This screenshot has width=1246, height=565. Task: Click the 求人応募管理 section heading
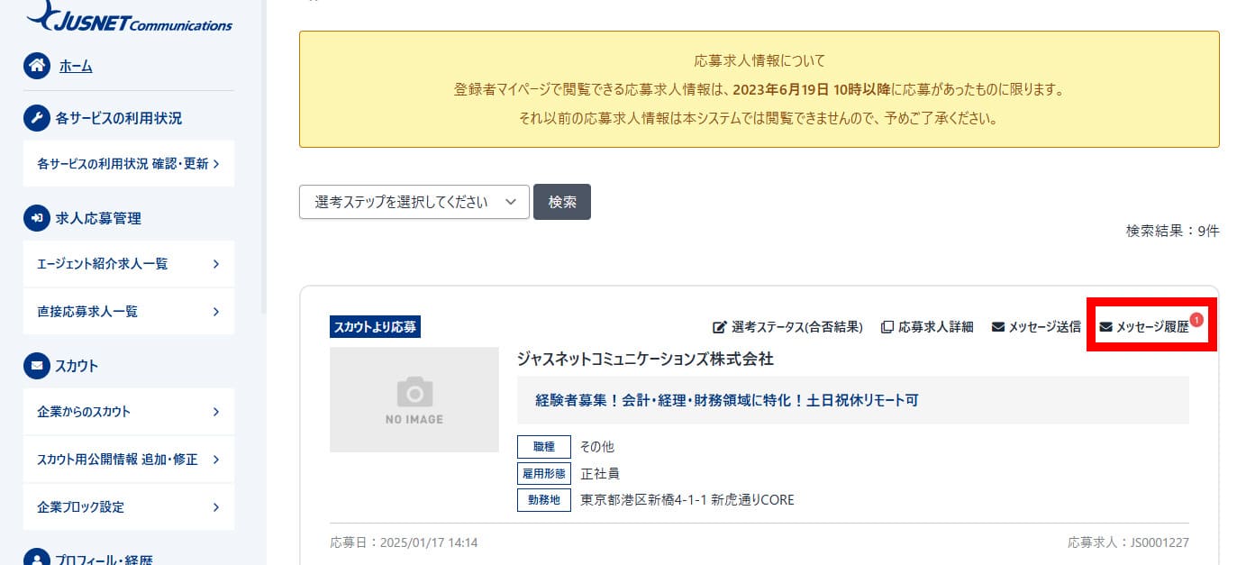(98, 218)
